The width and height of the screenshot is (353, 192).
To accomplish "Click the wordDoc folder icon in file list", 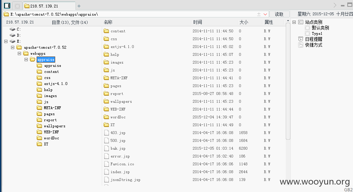I will (x=106, y=117).
